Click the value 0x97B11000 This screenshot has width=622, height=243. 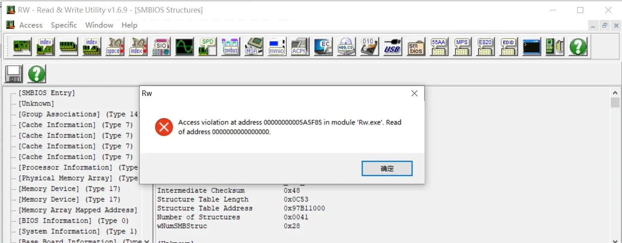[304, 208]
